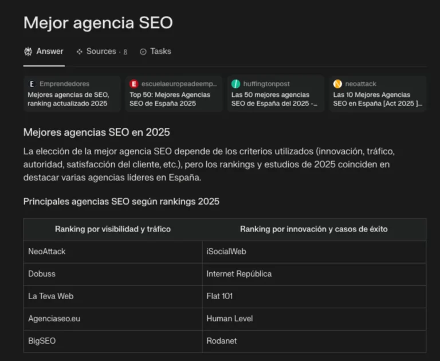Click the Tasks checkmark icon
The image size is (440, 361).
(143, 52)
